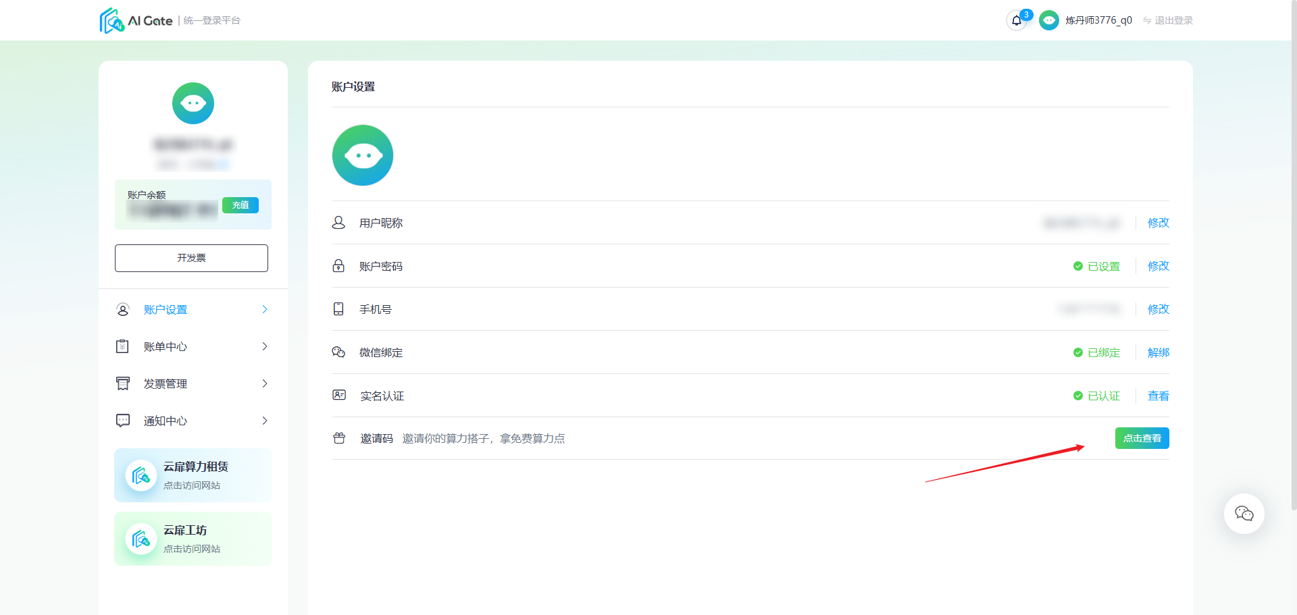The image size is (1297, 615).
Task: Open the floating WeChat support icon
Action: [1244, 514]
